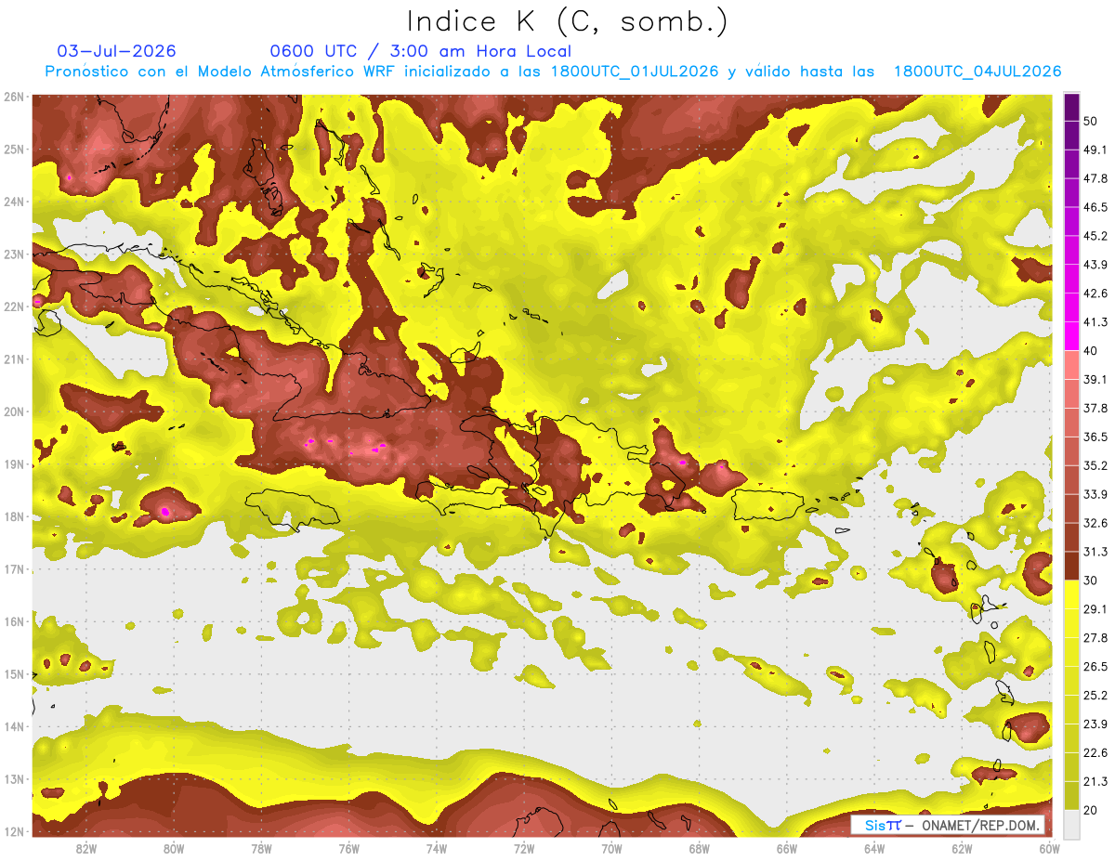The width and height of the screenshot is (1115, 861).
Task: Click the 82W longitude label
Action: (85, 848)
